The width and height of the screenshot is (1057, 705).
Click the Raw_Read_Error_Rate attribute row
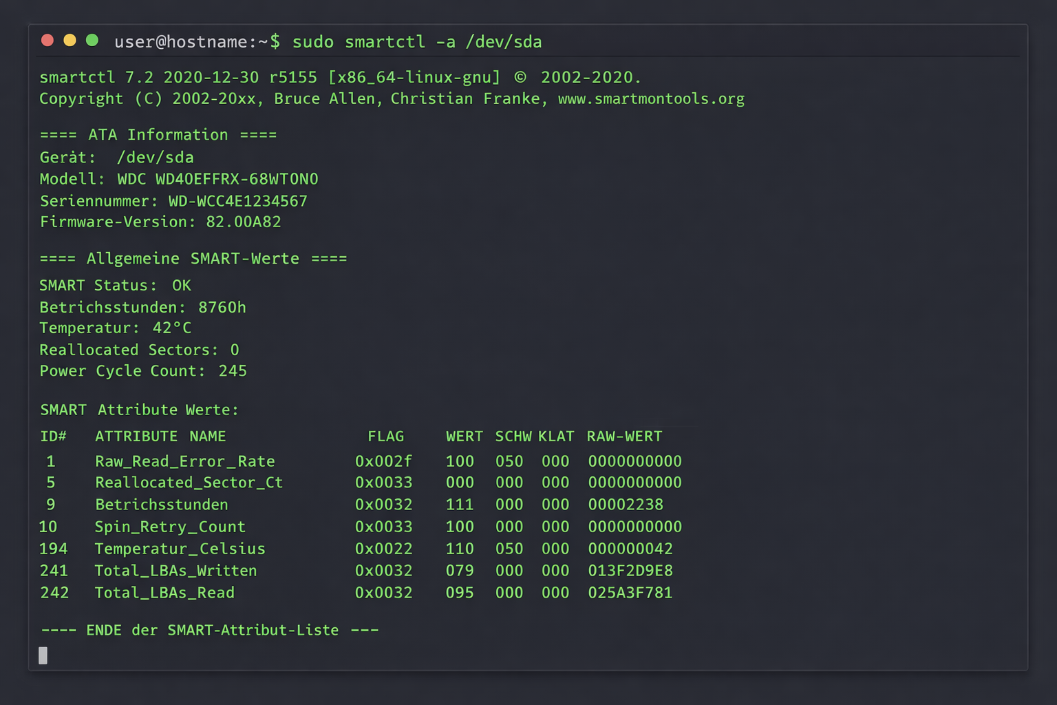[x=184, y=461]
